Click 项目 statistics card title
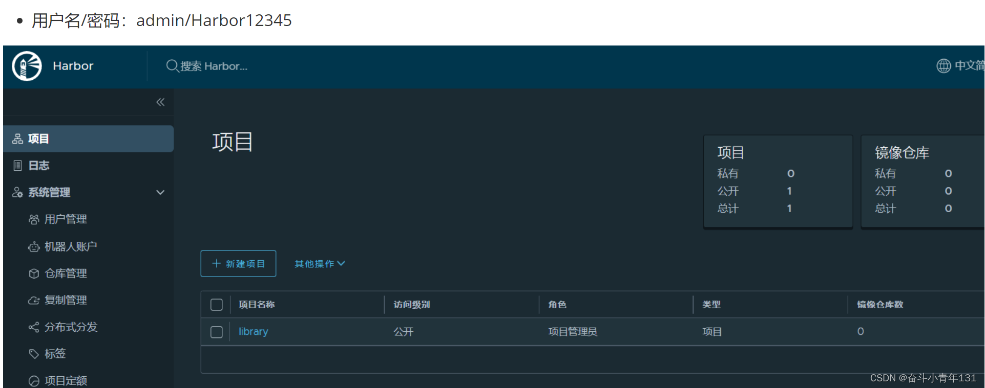Screen dimensions: 985x388 (731, 153)
